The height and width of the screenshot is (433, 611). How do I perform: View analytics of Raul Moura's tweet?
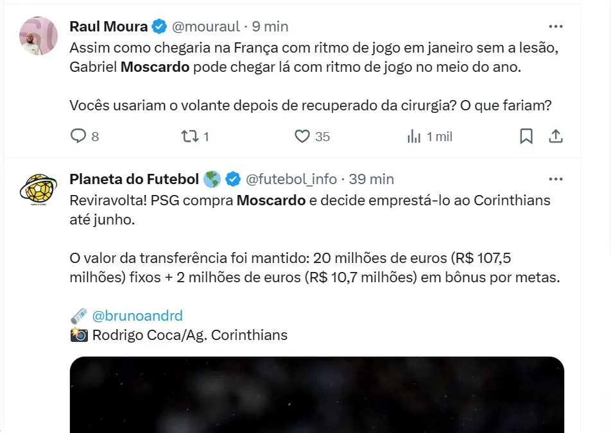[415, 136]
